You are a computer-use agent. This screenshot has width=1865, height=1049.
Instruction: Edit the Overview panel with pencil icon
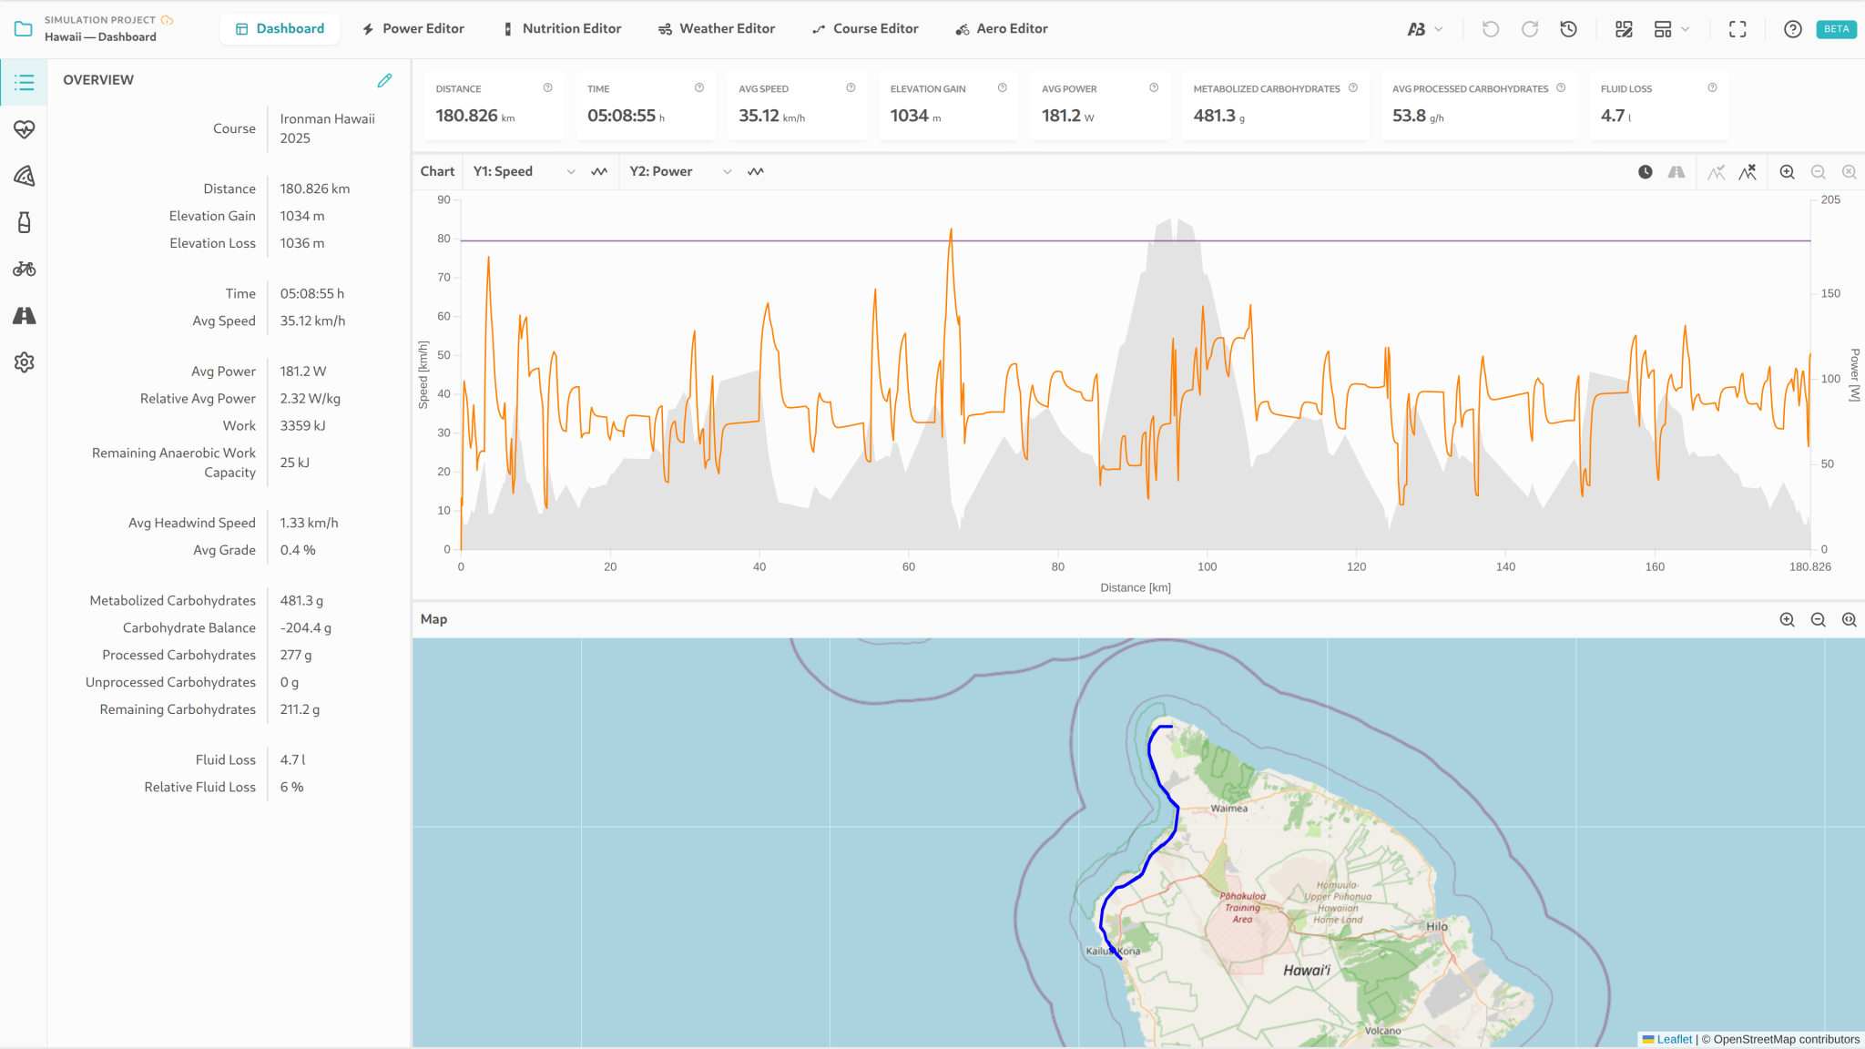[385, 80]
